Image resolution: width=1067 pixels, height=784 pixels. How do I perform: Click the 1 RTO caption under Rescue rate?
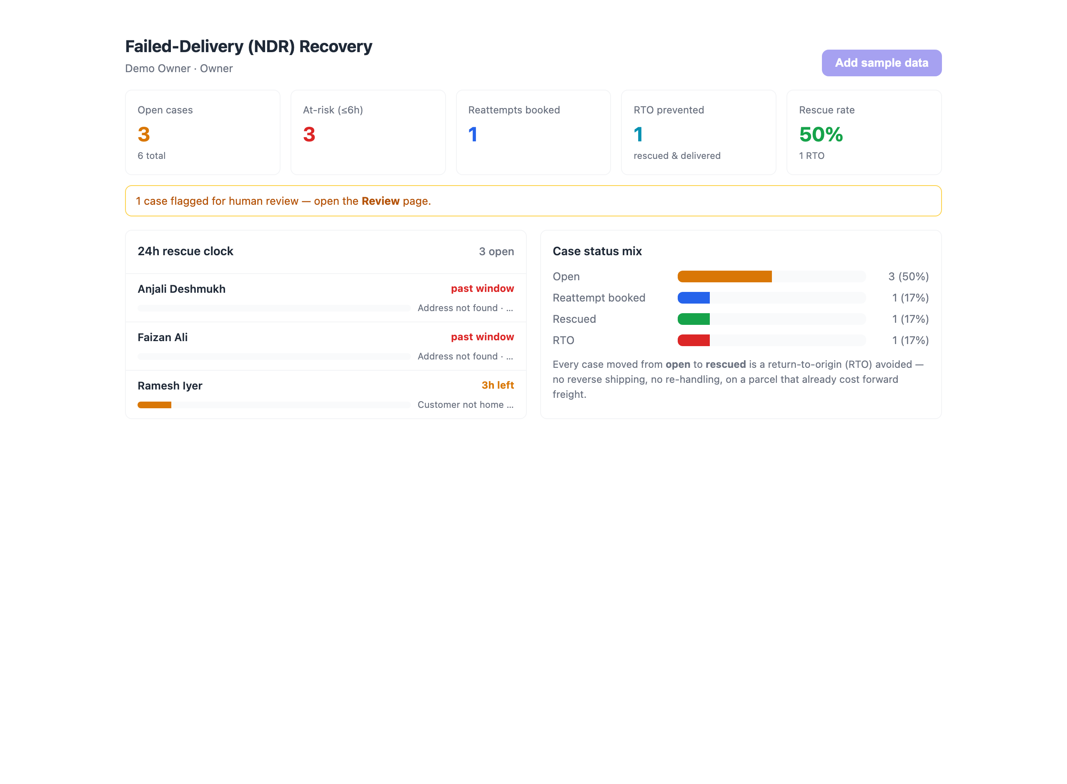(812, 156)
